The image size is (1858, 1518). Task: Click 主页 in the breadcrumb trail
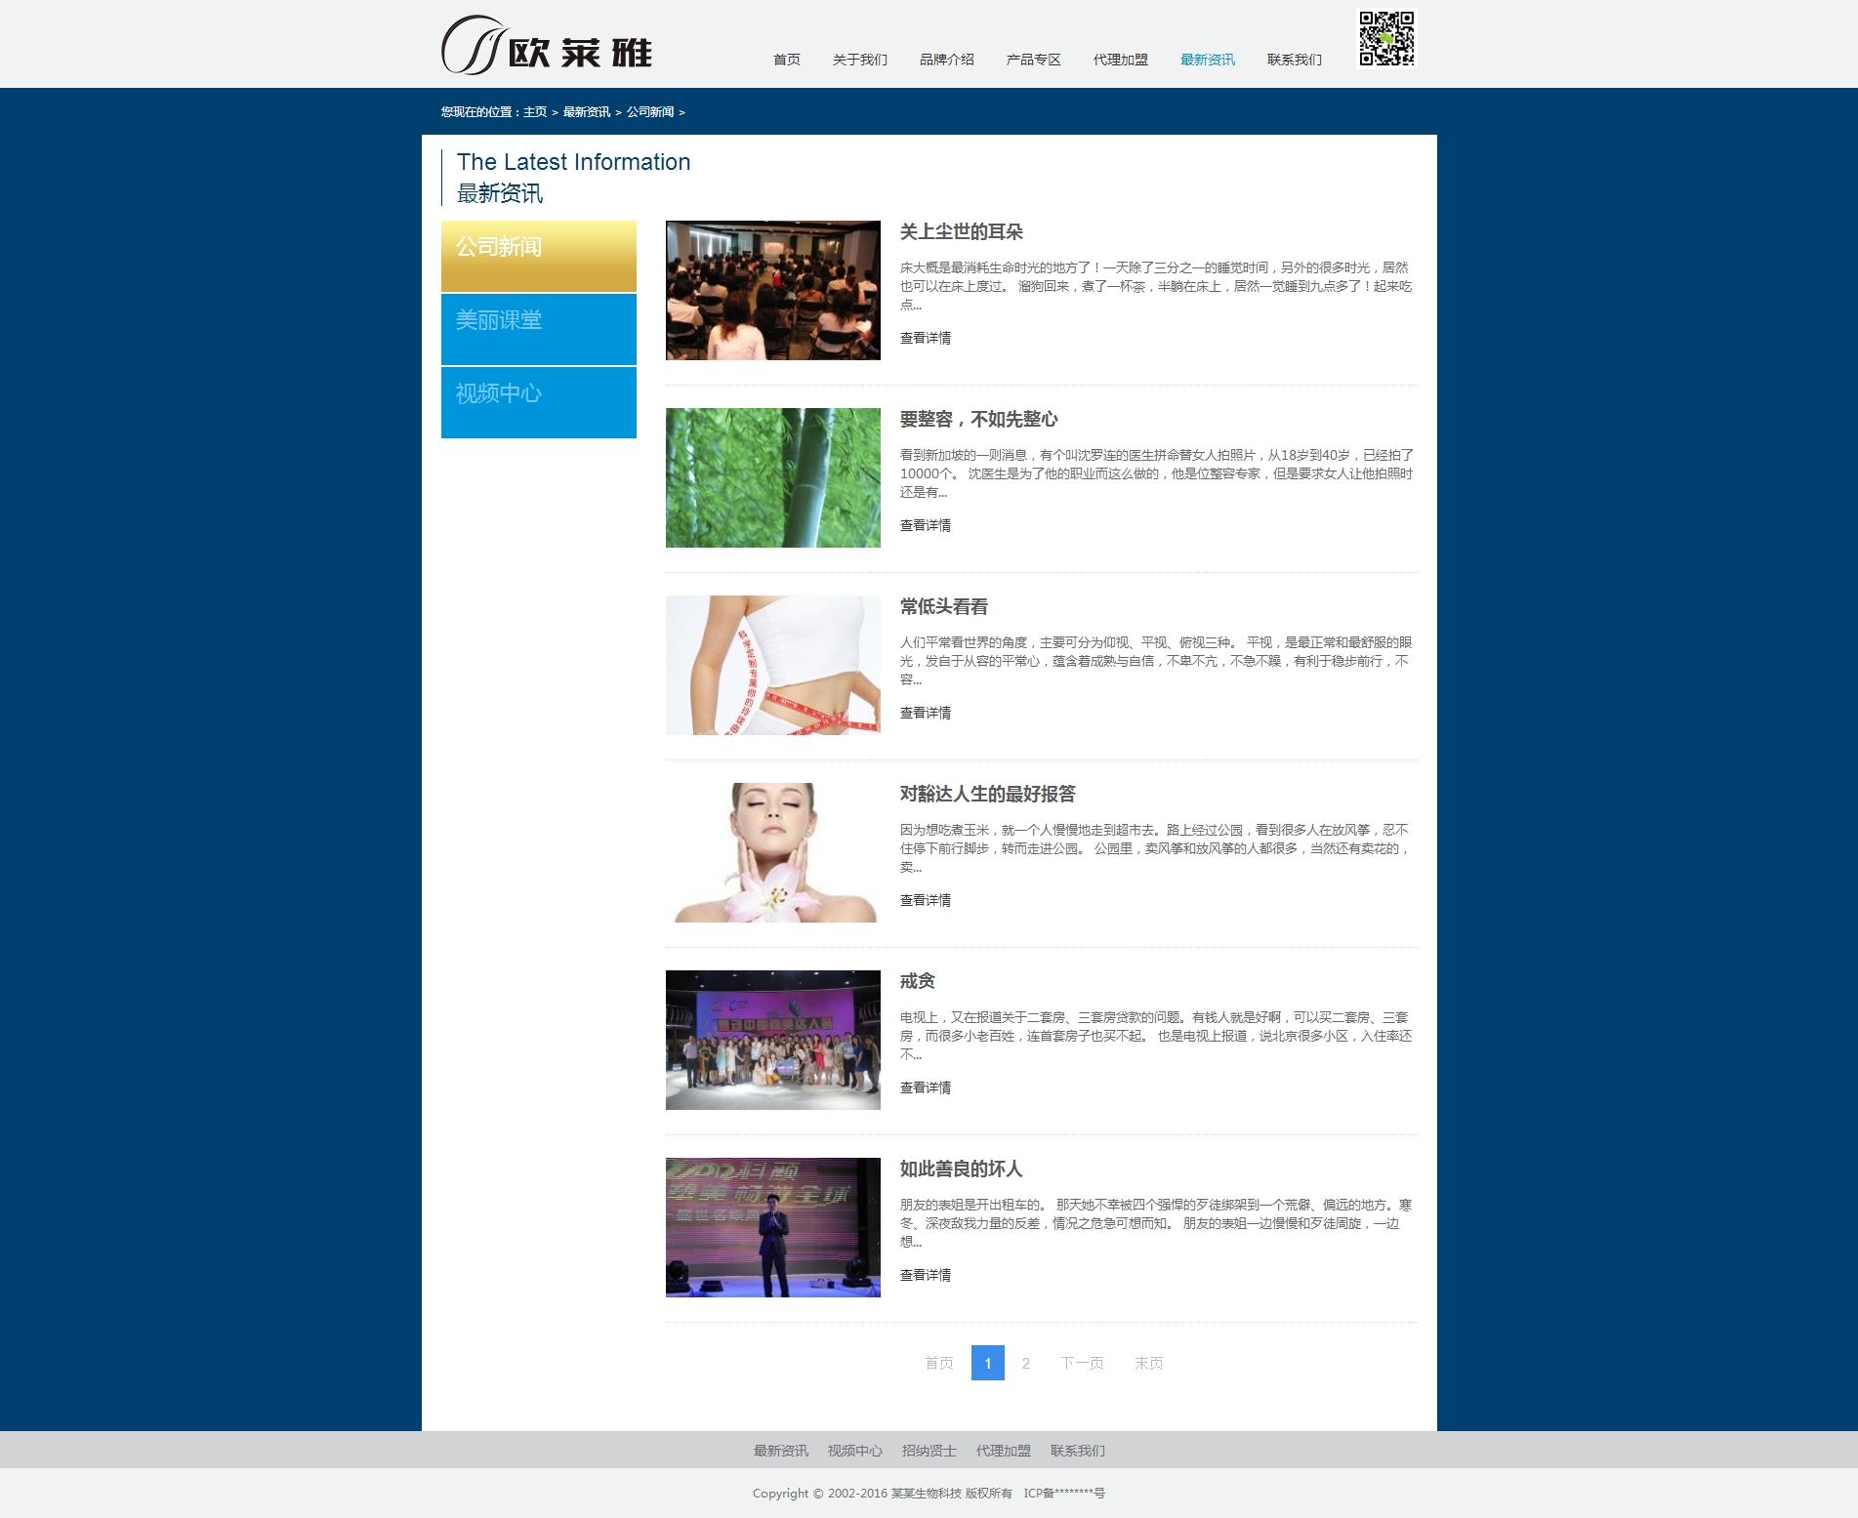[535, 112]
